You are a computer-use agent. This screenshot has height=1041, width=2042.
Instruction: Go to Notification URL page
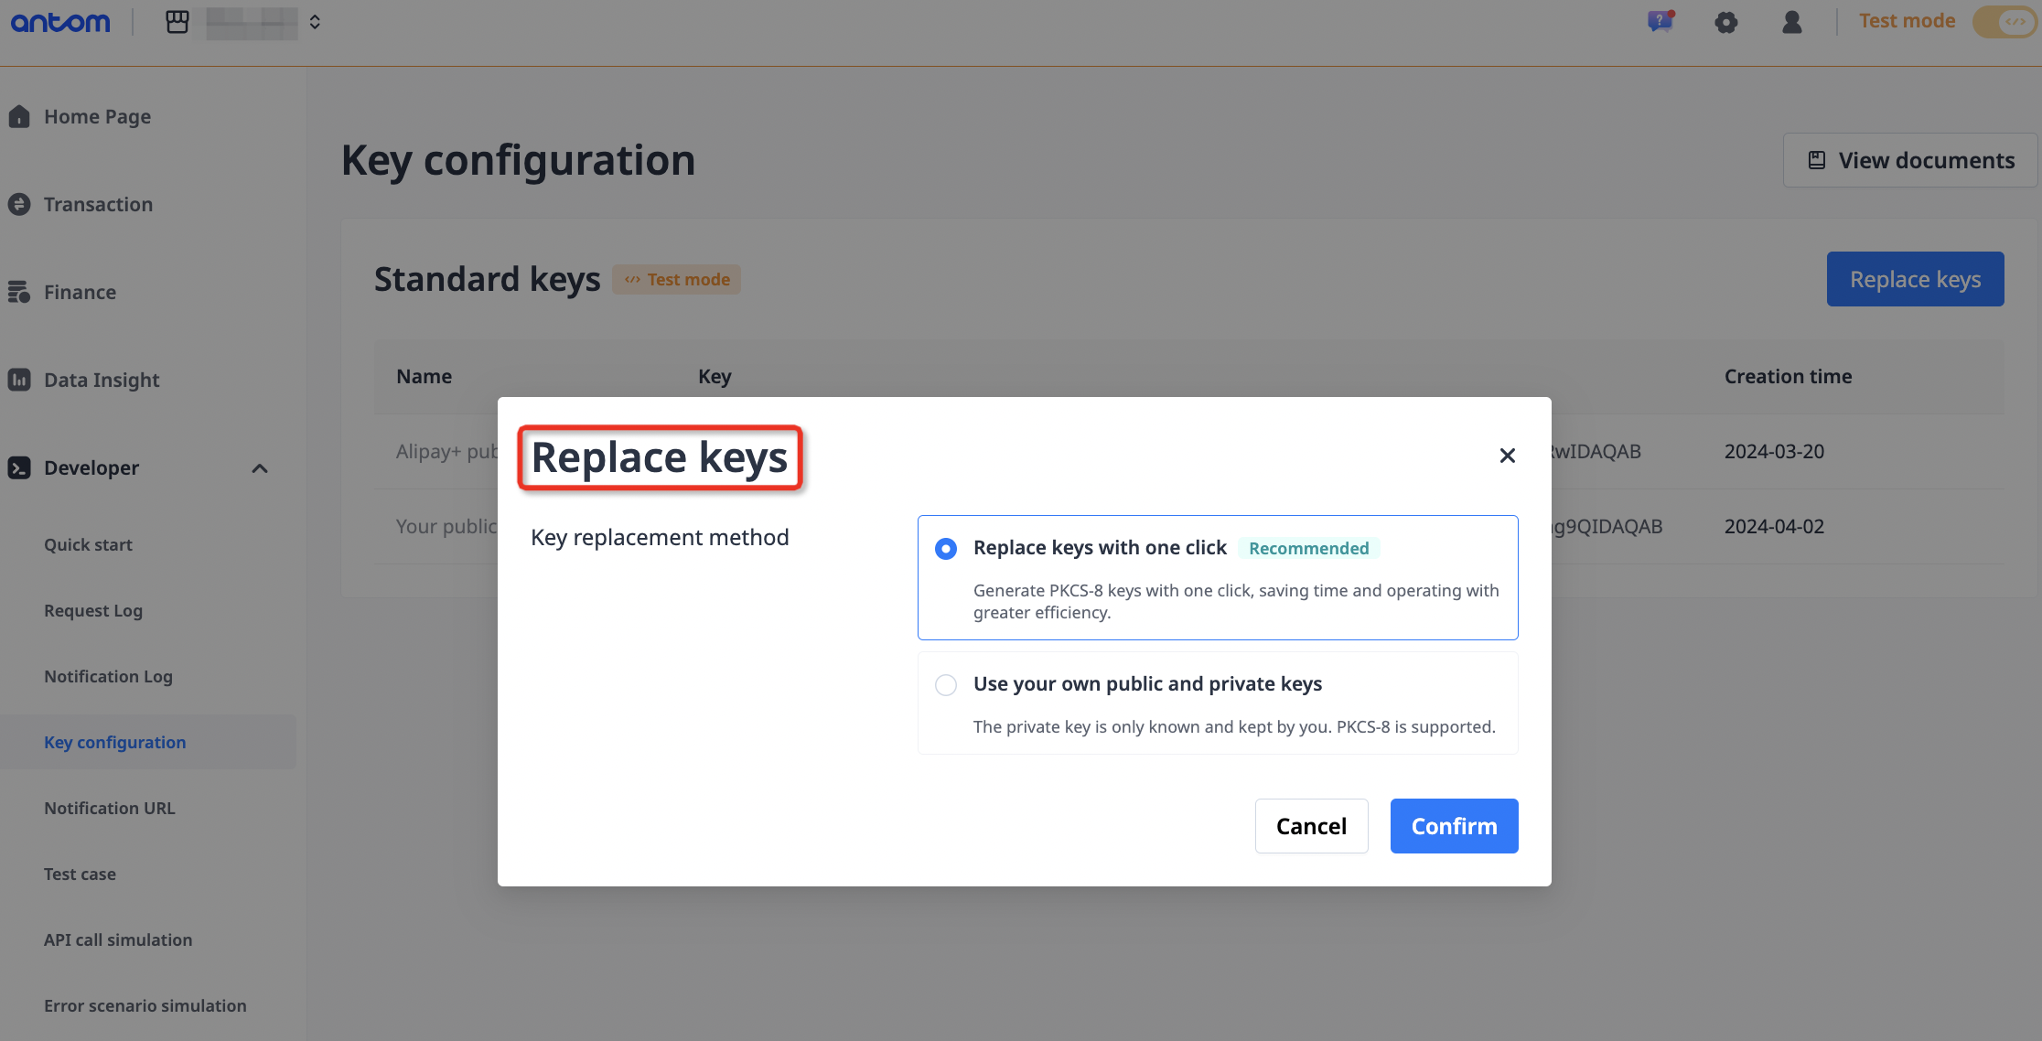110,808
